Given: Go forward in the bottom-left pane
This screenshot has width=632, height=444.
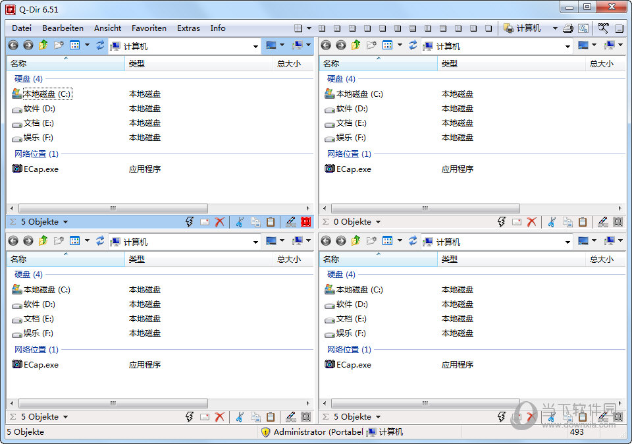Looking at the screenshot, I should pos(28,240).
